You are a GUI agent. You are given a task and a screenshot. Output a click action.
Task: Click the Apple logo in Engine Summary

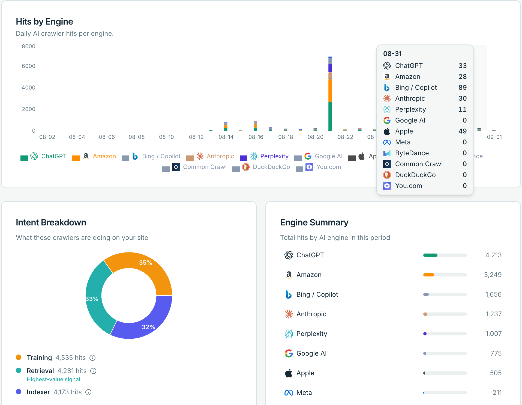[x=289, y=373]
